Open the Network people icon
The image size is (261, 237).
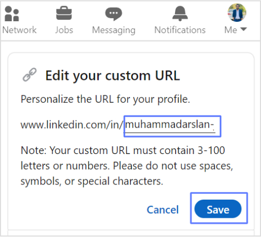pos(12,13)
